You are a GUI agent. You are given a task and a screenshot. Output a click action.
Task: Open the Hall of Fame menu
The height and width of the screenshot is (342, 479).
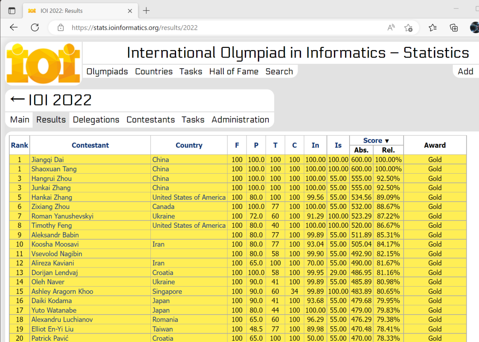pos(234,71)
